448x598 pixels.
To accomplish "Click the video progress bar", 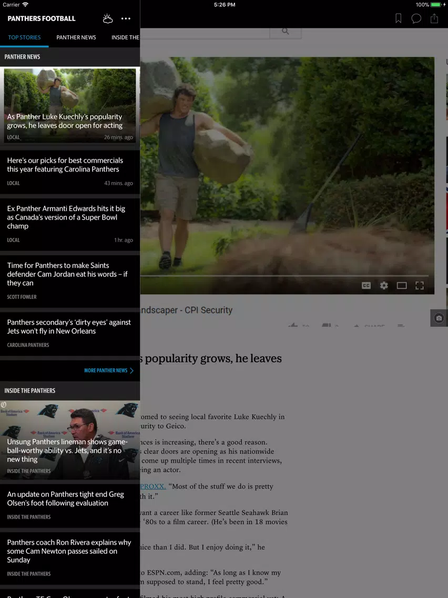I will 284,275.
